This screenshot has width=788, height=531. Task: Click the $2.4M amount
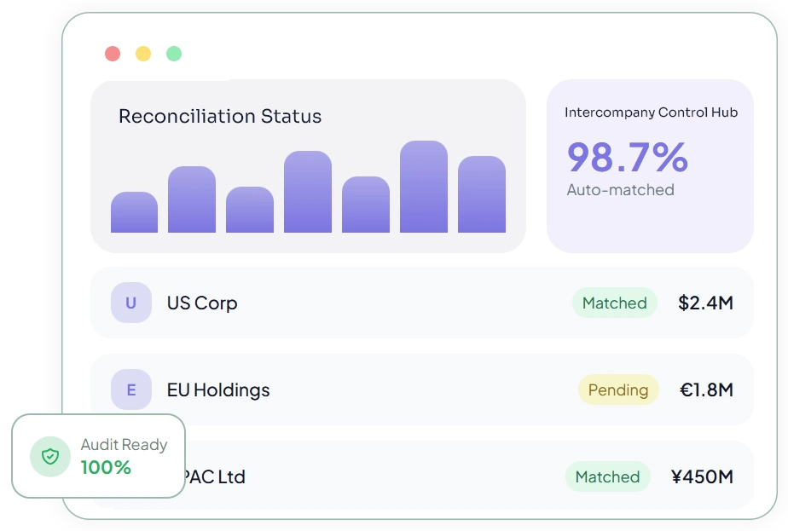coord(705,303)
